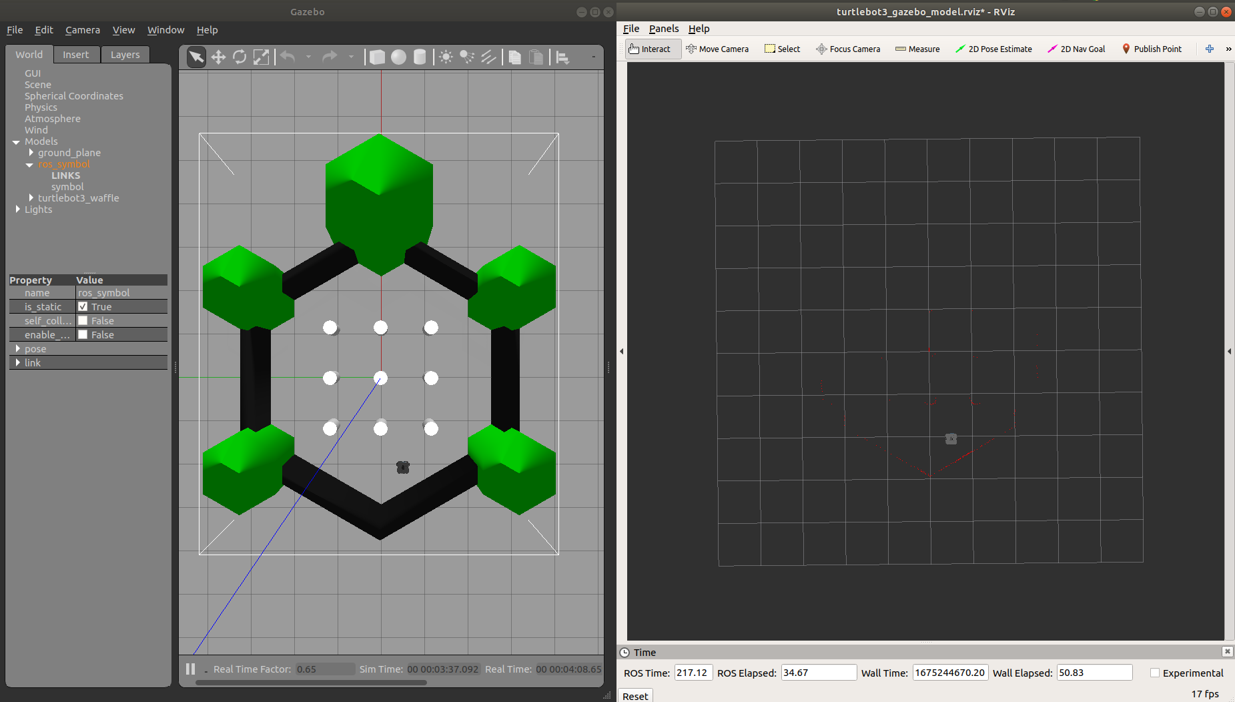This screenshot has height=702, width=1235.
Task: Select the Move Camera tool in RViz
Action: pos(717,49)
